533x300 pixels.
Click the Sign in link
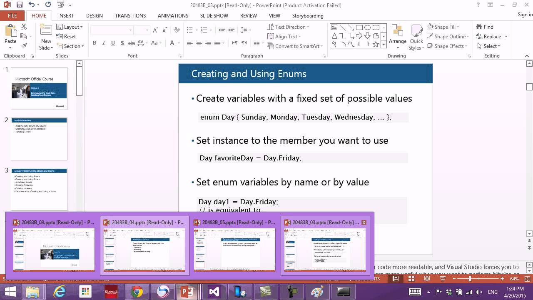point(525,15)
